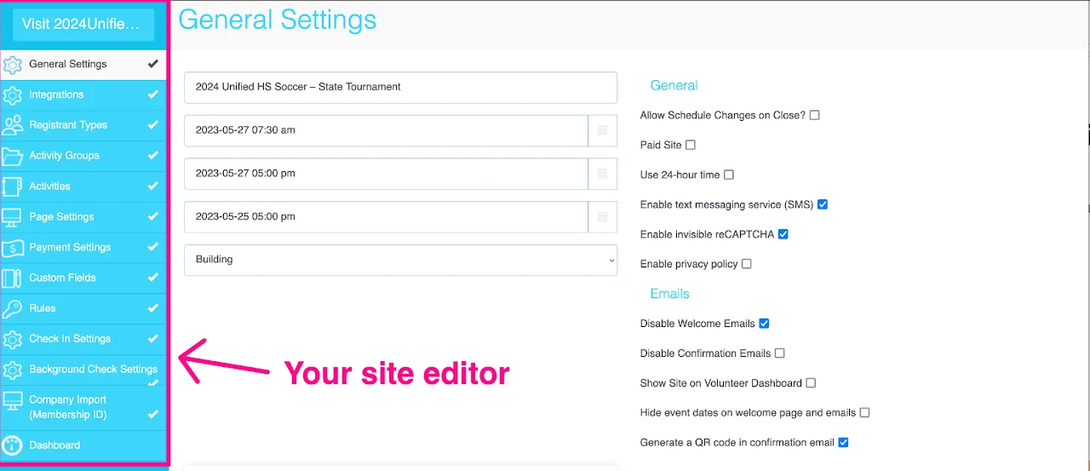This screenshot has width=1090, height=471.
Task: Click checkmark next to Activity Groups
Action: click(x=153, y=156)
